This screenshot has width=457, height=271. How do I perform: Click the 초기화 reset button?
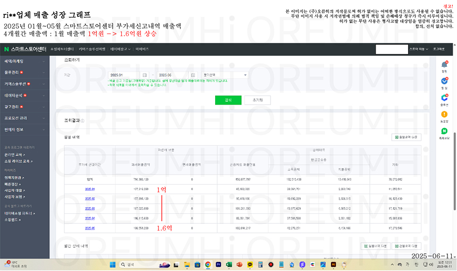(x=257, y=100)
